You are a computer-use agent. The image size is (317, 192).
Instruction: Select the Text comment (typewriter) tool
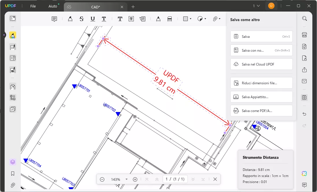click(x=120, y=19)
